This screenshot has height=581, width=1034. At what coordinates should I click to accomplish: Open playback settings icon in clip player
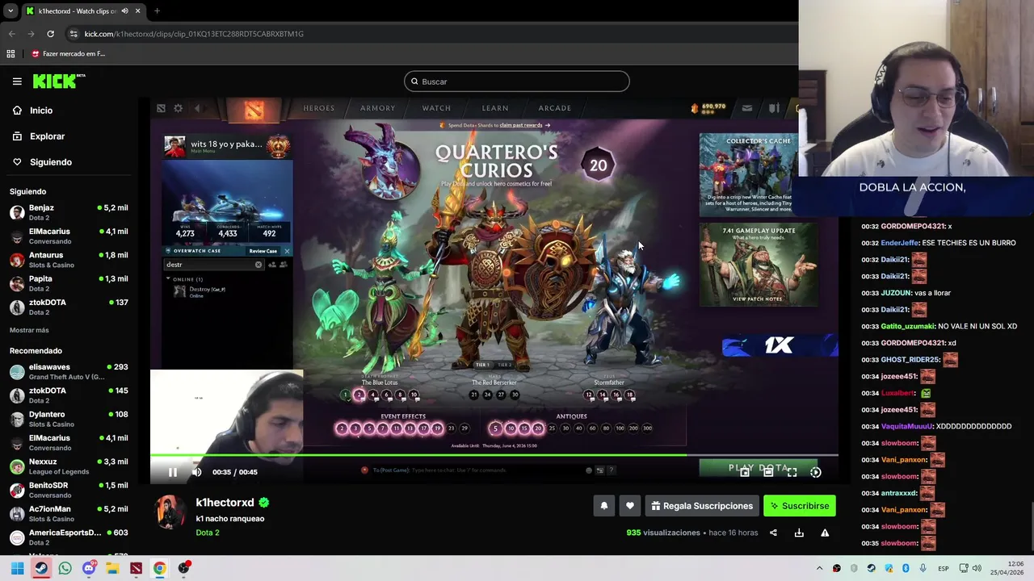[815, 472]
